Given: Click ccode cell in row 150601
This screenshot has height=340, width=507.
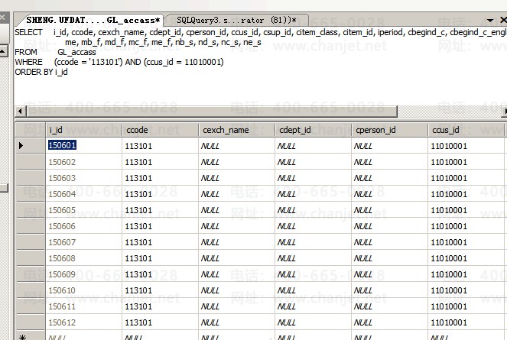Looking at the screenshot, I should (160, 146).
